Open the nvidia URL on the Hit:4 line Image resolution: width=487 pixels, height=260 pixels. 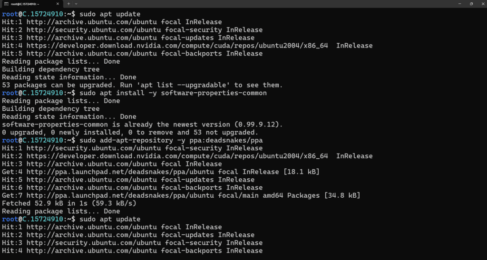(177, 46)
